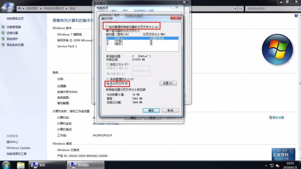Click the shield icon next to 系统保护
The image size is (301, 169).
[3, 39]
